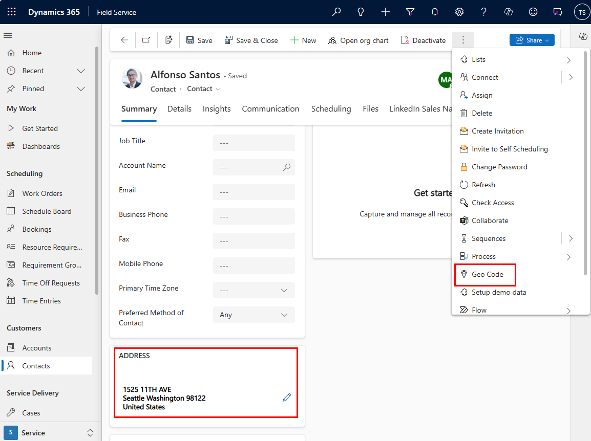Open the settings gear icon
591x441 pixels.
click(x=459, y=12)
